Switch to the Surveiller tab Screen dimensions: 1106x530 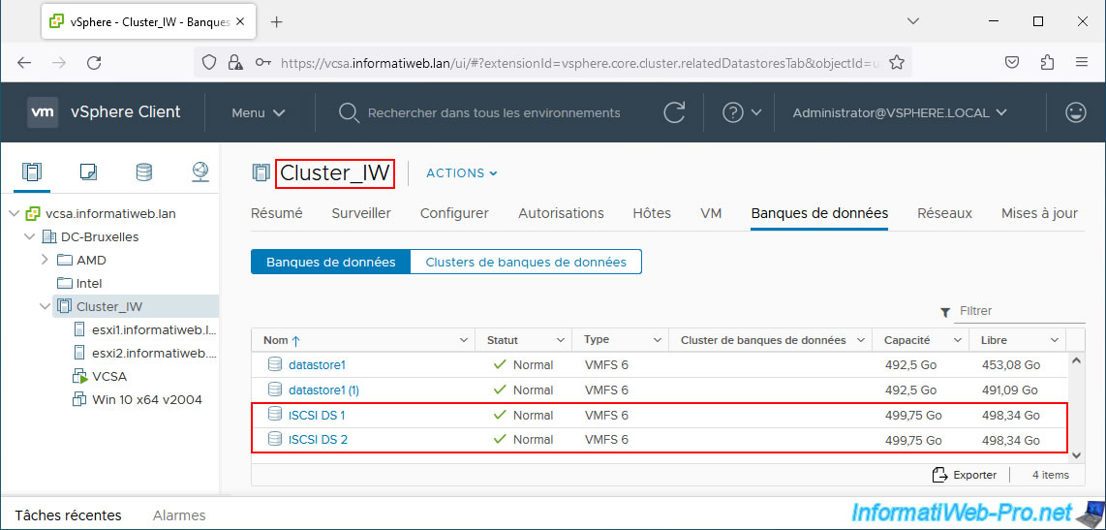tap(361, 213)
